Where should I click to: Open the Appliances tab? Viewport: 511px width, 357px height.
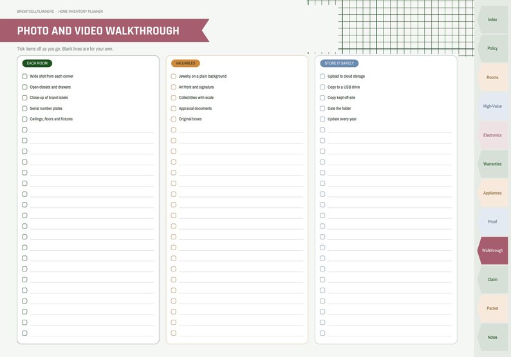pyautogui.click(x=492, y=193)
